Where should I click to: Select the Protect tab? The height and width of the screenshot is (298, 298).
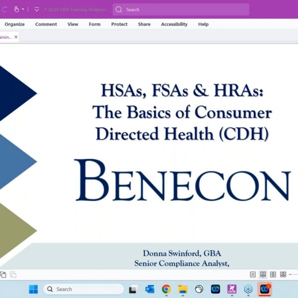[119, 24]
